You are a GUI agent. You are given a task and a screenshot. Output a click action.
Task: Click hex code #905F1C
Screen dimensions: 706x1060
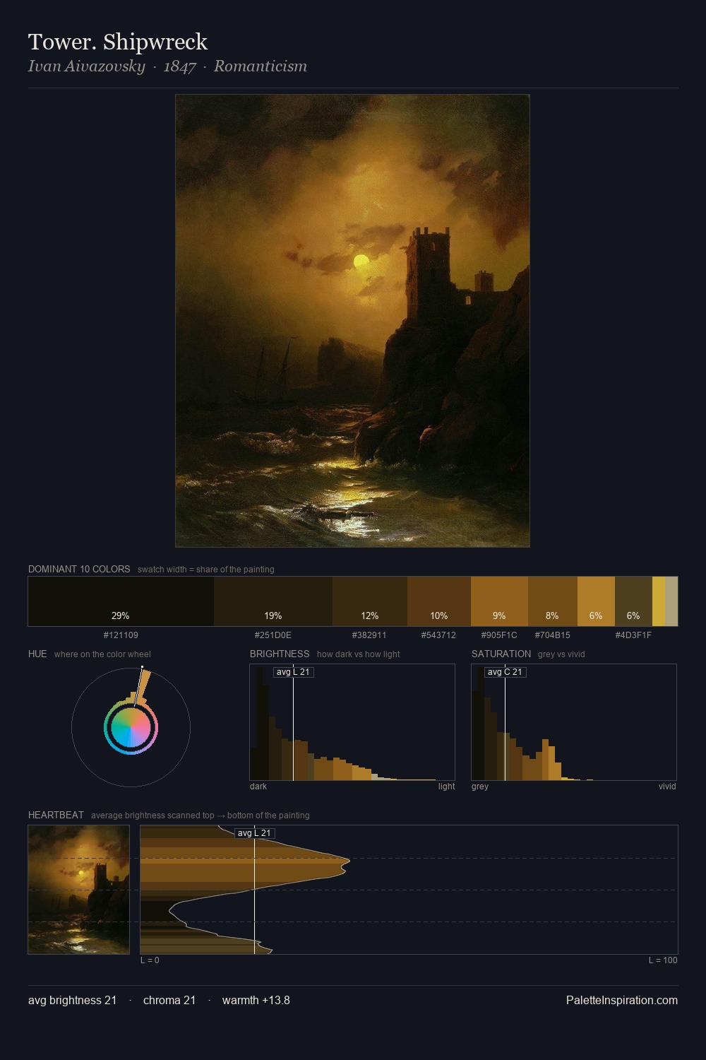pos(499,635)
